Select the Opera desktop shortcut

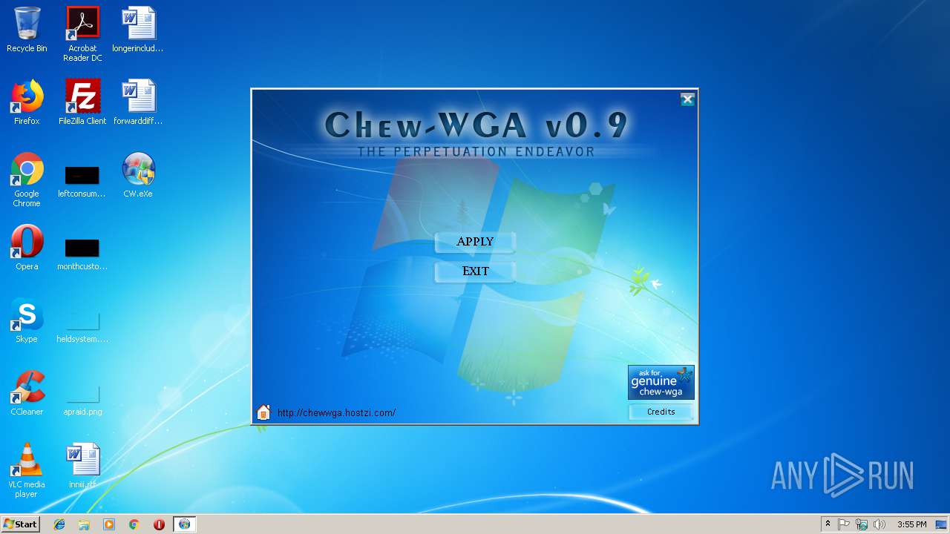27,248
